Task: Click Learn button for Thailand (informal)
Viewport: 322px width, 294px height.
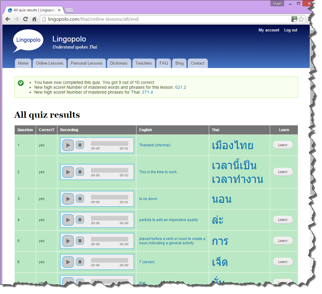Action: tap(283, 145)
